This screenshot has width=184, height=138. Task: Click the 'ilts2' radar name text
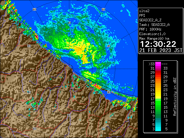coord(144,11)
